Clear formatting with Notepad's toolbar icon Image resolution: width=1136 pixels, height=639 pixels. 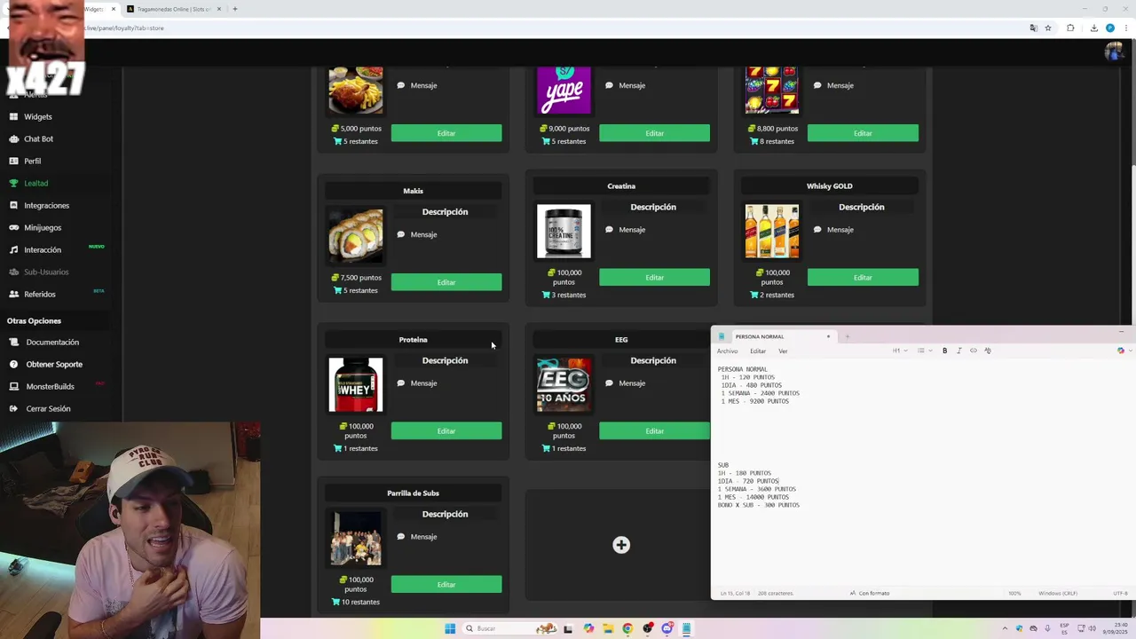tap(988, 351)
